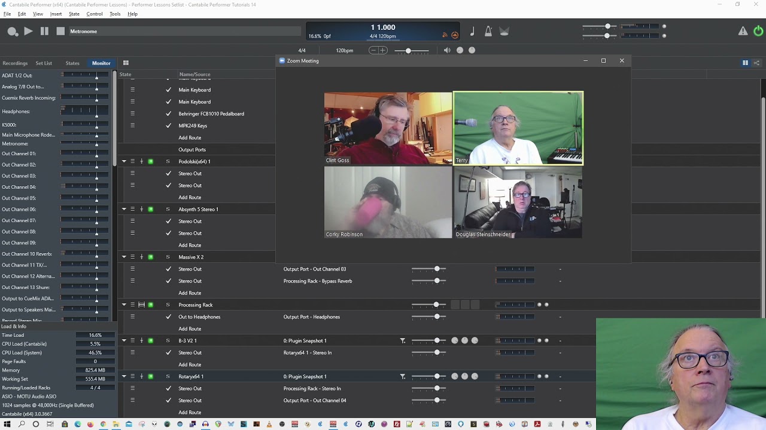This screenshot has height=430, width=766.
Task: Click Add Route below MPK249 Keys
Action: click(x=190, y=137)
